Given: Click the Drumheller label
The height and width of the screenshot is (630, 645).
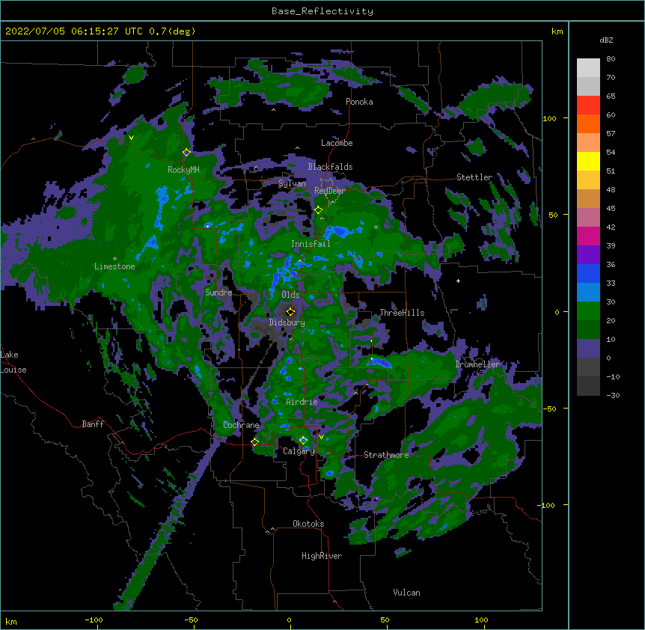Looking at the screenshot, I should point(477,364).
